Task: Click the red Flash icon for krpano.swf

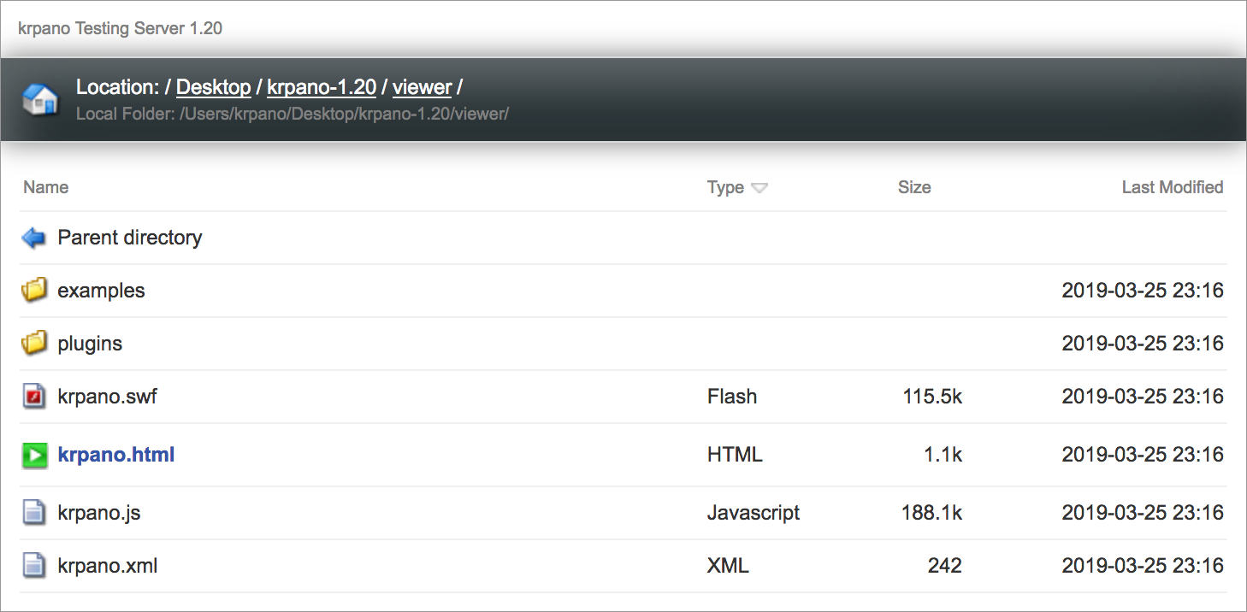Action: tap(34, 397)
